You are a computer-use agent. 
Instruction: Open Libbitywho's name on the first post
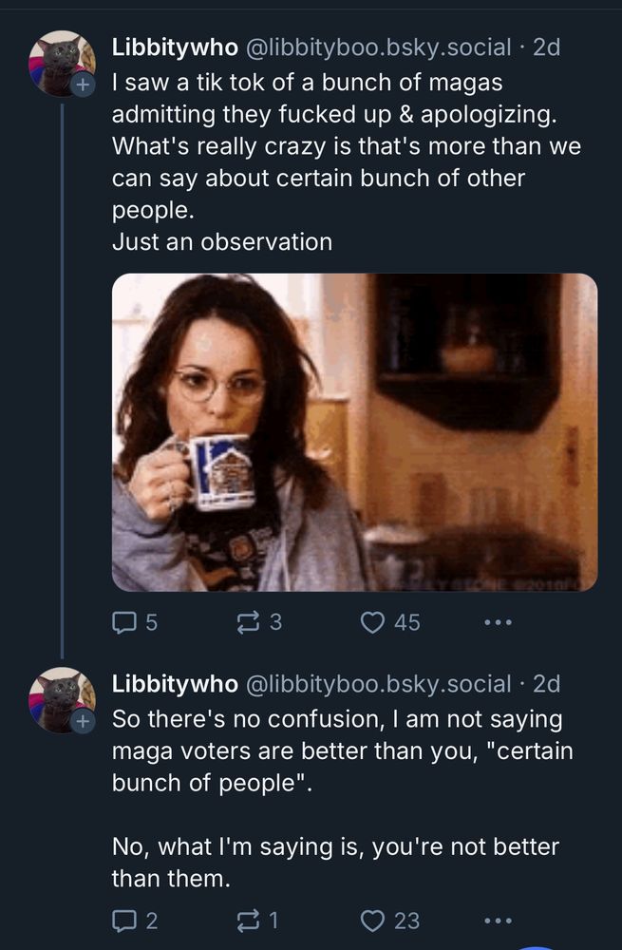pyautogui.click(x=175, y=47)
